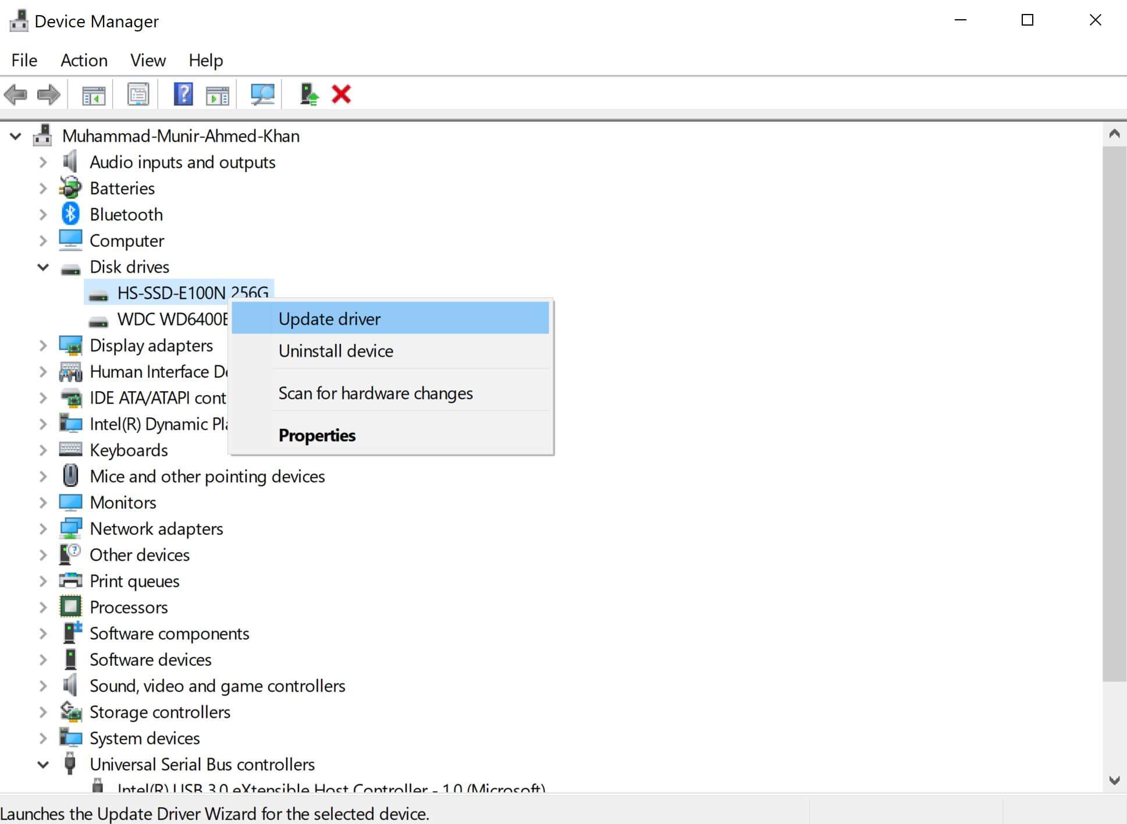Select Uninstall device in context menu
This screenshot has height=824, width=1127.
[336, 351]
